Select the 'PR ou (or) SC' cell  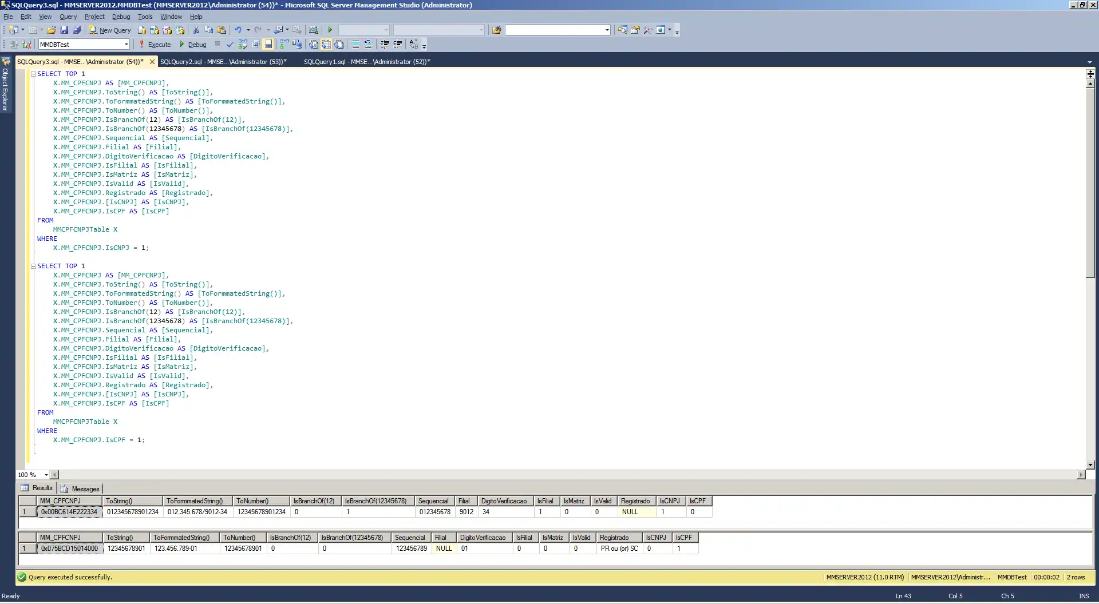[x=619, y=549]
